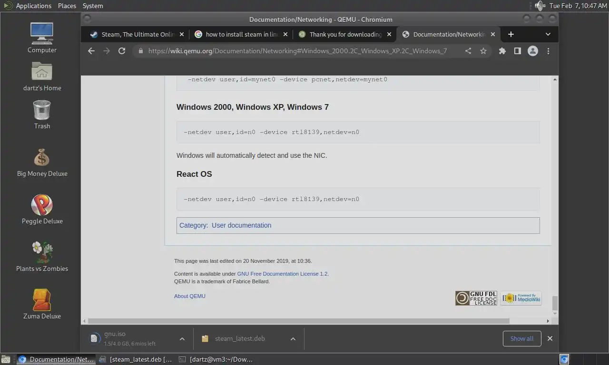
Task: Open a new tab with plus button
Action: pyautogui.click(x=511, y=34)
